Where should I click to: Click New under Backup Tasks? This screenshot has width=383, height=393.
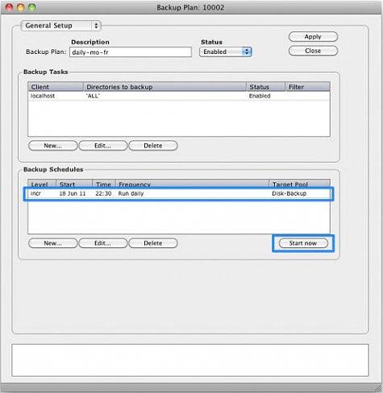click(53, 146)
